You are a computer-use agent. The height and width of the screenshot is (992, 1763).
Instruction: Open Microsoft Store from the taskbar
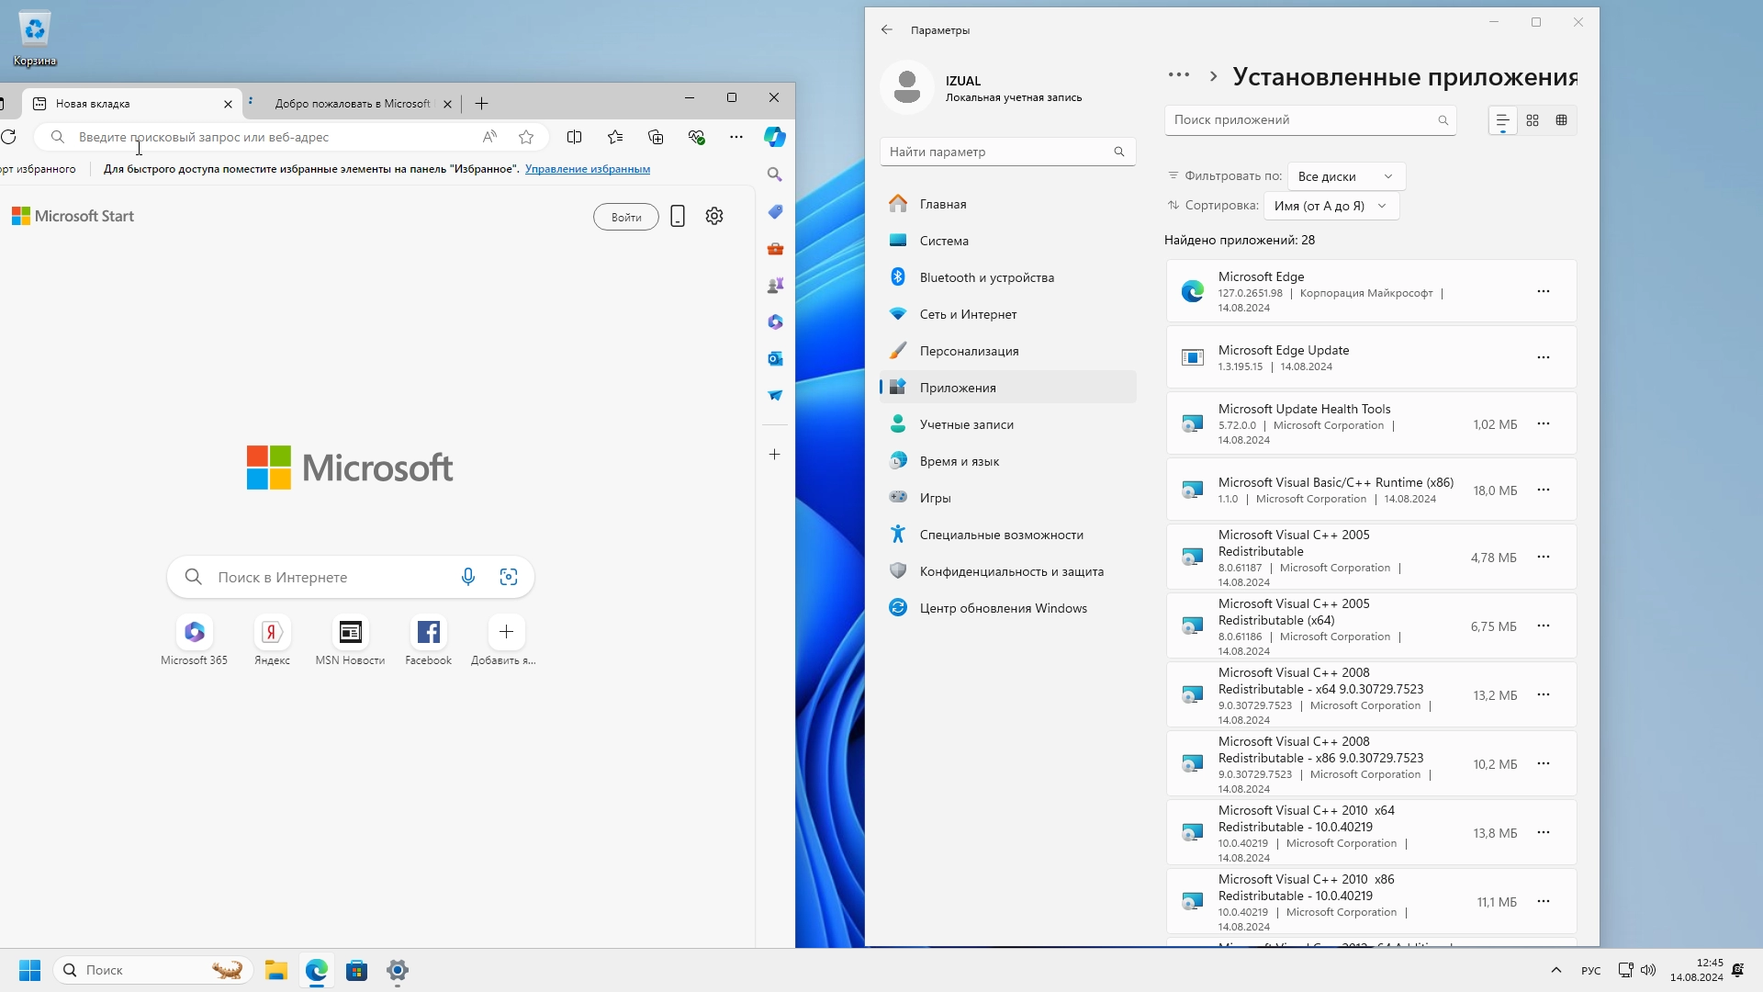356,970
